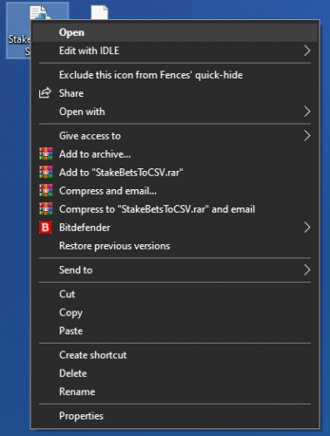Expand the Bitdefender submenu arrow
The width and height of the screenshot is (330, 436).
(x=306, y=228)
